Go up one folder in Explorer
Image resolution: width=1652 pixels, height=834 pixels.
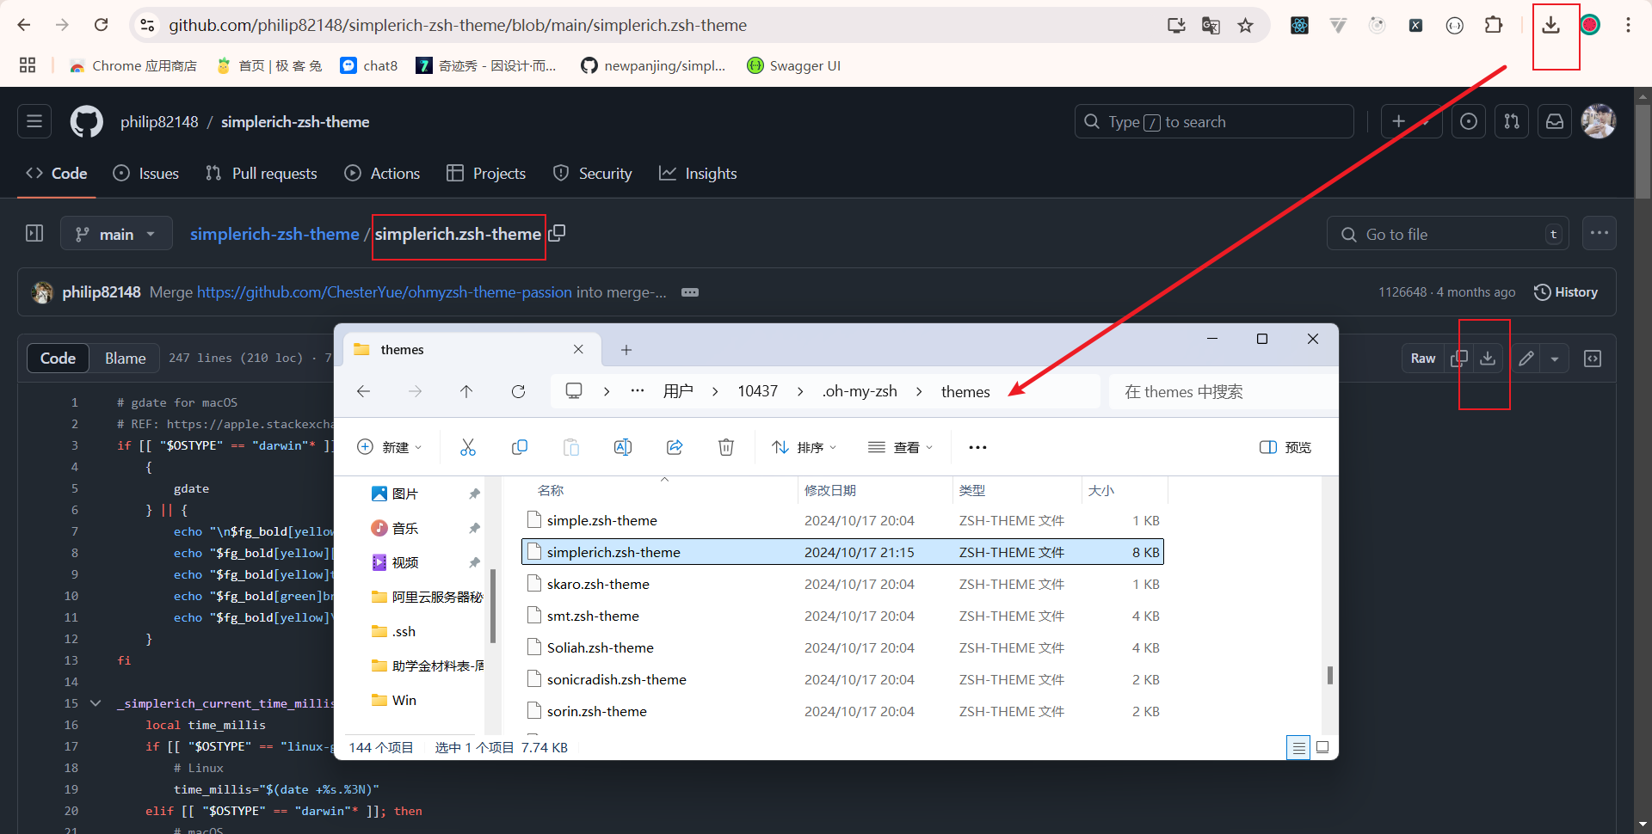click(466, 391)
